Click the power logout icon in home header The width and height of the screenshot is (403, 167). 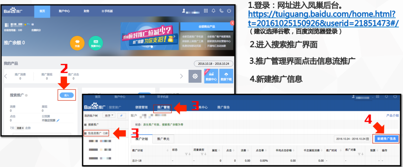[x=229, y=11]
